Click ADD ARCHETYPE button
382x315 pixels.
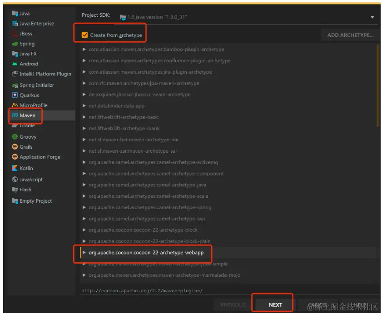(x=350, y=35)
